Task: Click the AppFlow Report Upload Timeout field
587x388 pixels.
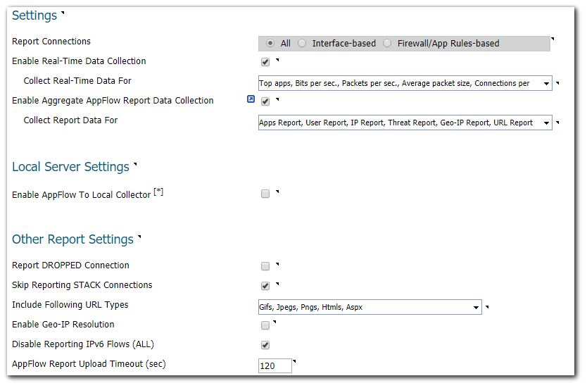Action: coord(274,366)
